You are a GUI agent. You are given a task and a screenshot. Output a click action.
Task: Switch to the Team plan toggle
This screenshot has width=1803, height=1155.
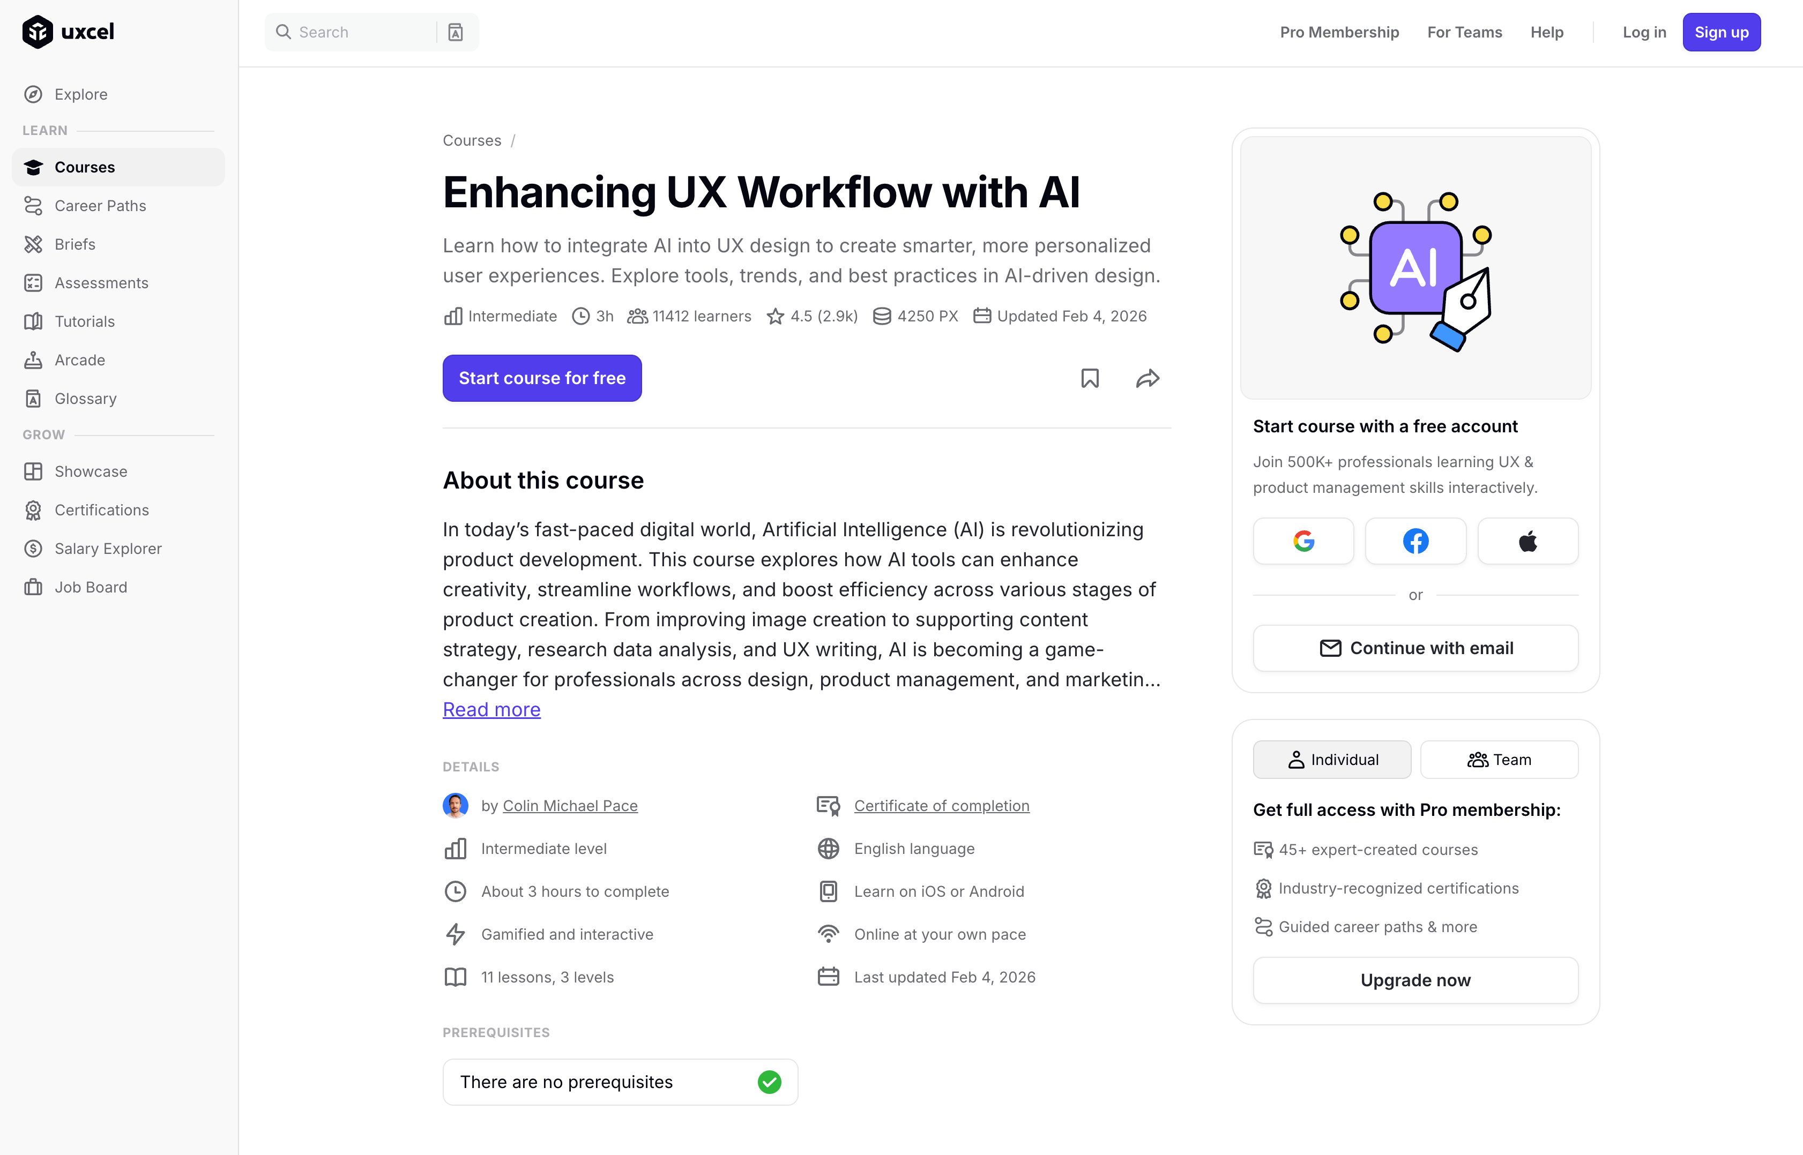point(1499,760)
